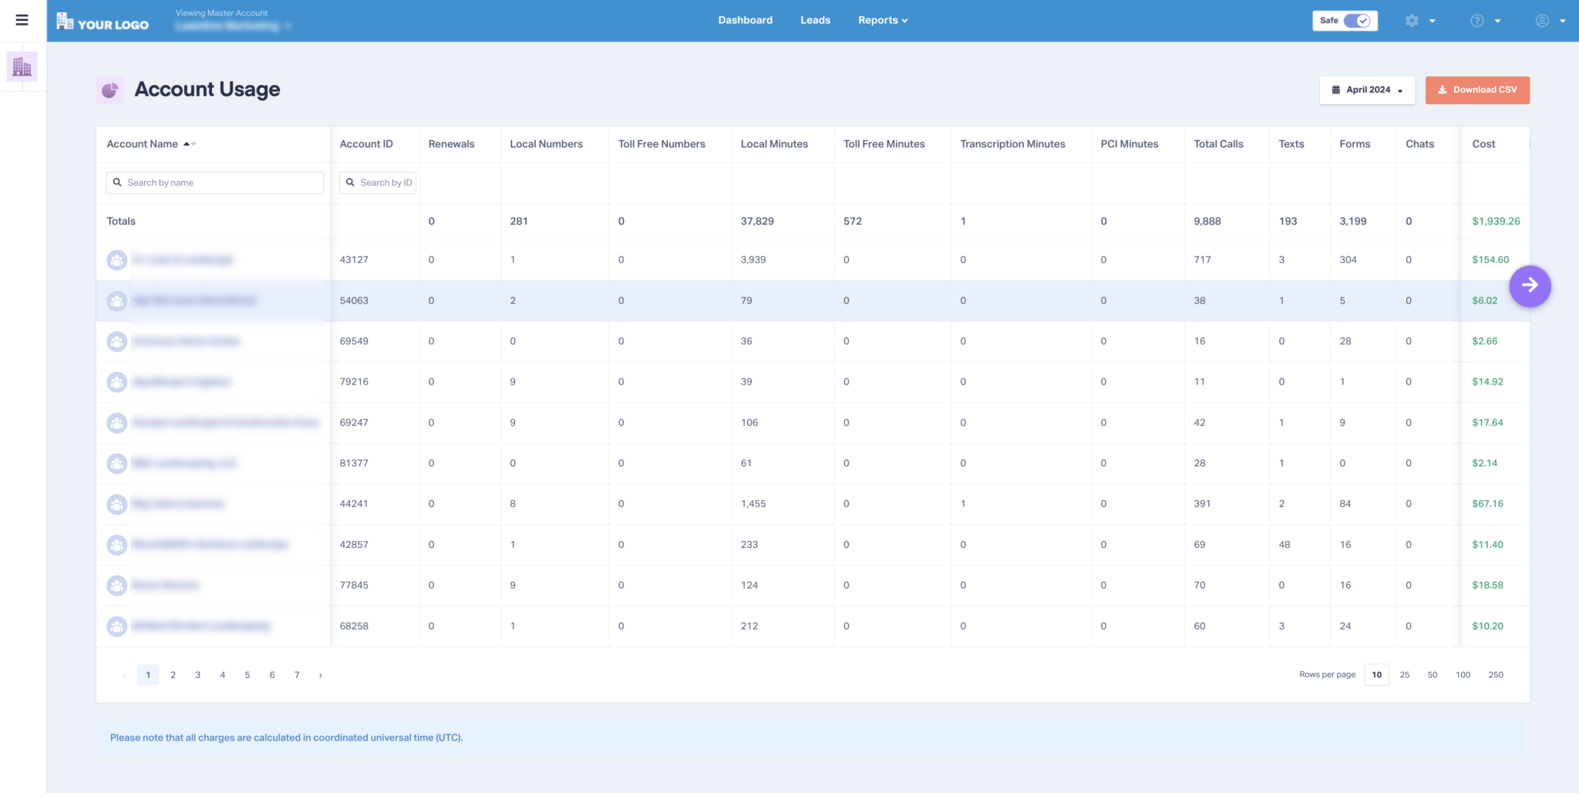
Task: Open the settings gear menu
Action: pos(1412,20)
